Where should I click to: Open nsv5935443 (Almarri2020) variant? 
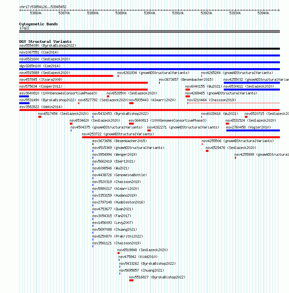click(x=152, y=100)
